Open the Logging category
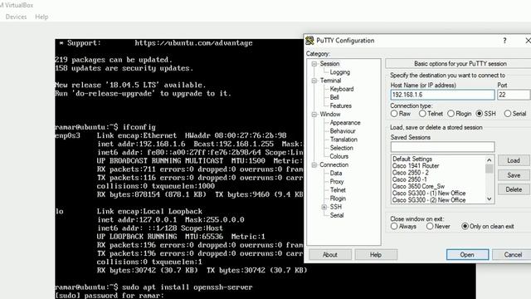The image size is (531, 299). tap(339, 72)
